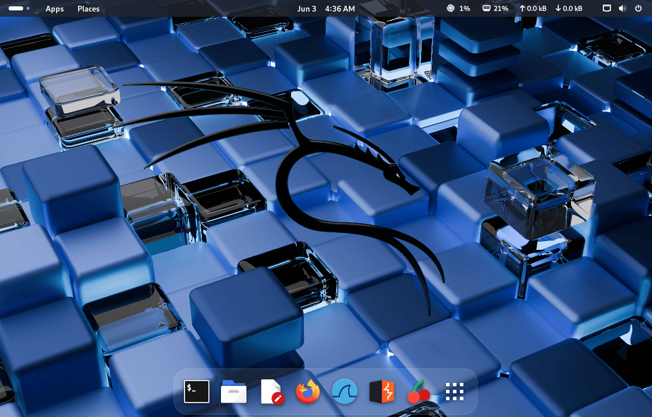The image size is (652, 417).
Task: Click the download speed indicator
Action: [x=568, y=9]
